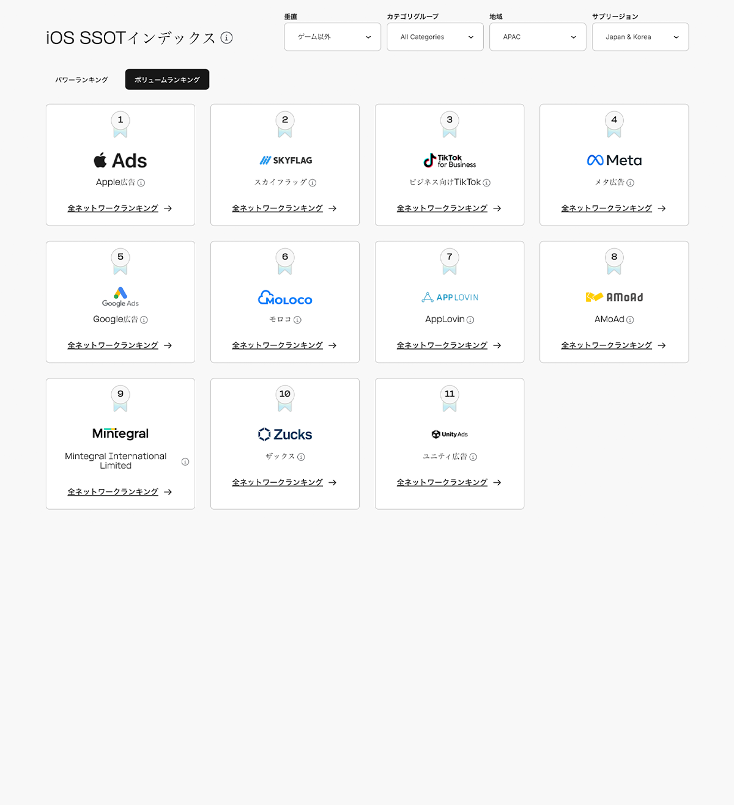This screenshot has height=805, width=734.
Task: Open the APAC region dropdown
Action: click(x=538, y=37)
